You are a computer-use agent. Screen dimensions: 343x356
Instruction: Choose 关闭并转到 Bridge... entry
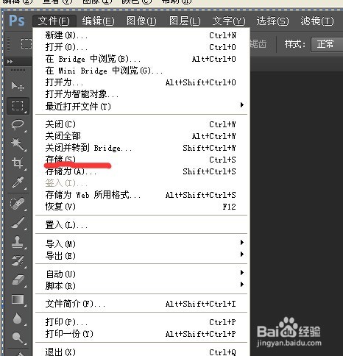point(141,148)
